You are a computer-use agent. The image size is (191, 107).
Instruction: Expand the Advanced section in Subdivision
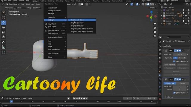pos(169,97)
